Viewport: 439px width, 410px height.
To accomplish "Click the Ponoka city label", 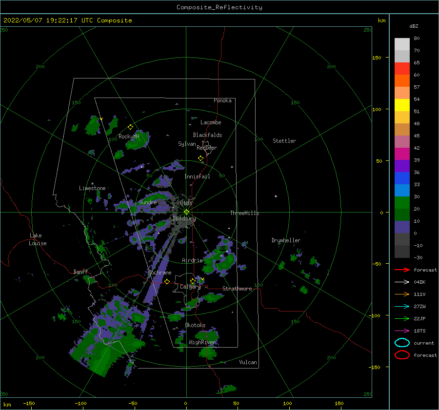I will pyautogui.click(x=222, y=100).
